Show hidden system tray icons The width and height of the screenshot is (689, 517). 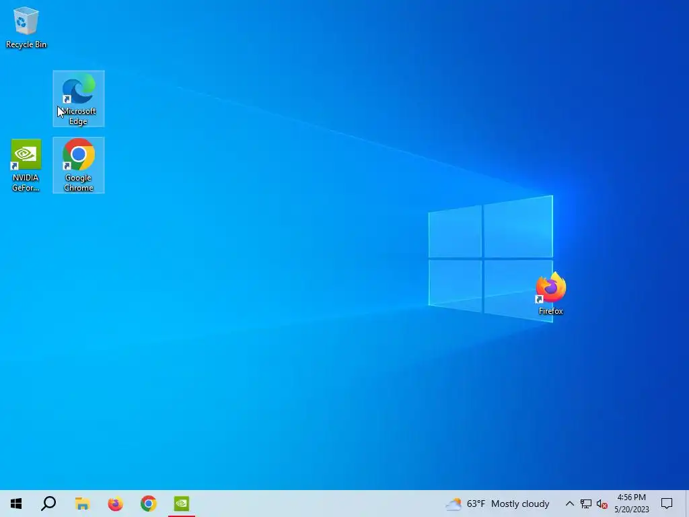569,504
